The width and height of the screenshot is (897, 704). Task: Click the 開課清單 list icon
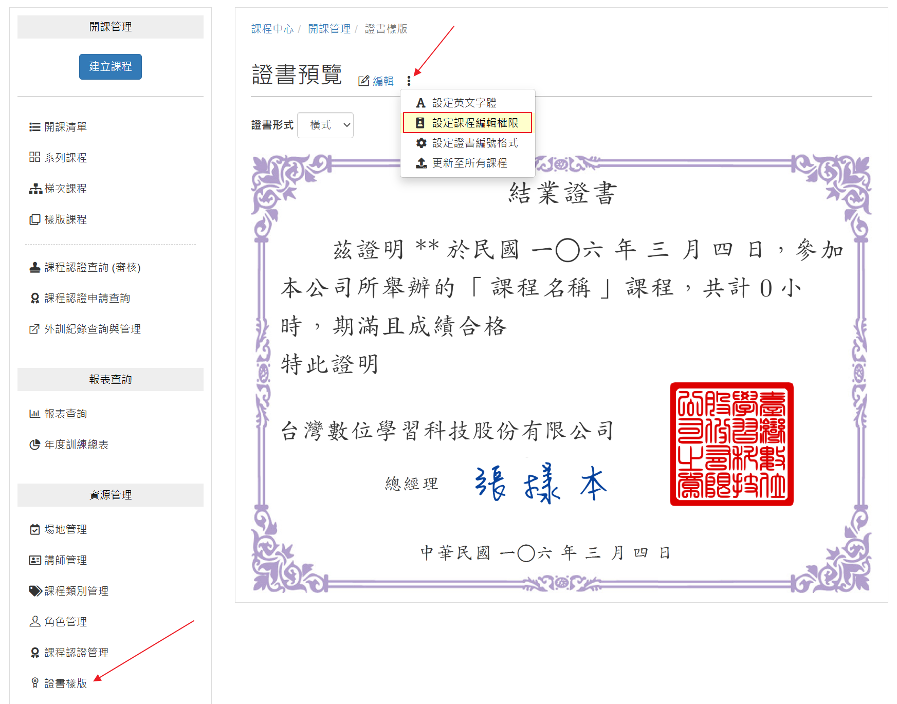pyautogui.click(x=35, y=127)
